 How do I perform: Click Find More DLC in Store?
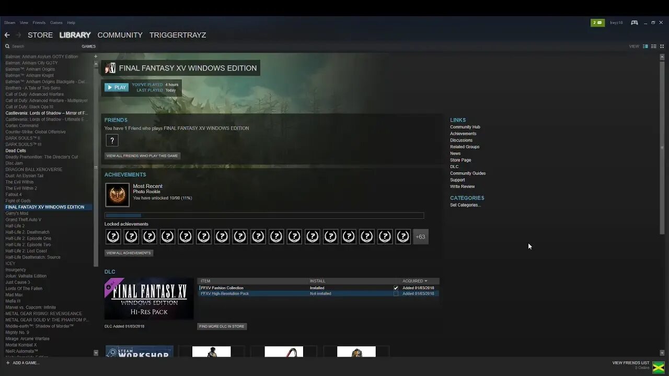tap(222, 326)
